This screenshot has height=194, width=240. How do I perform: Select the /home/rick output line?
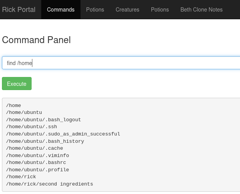(x=21, y=177)
